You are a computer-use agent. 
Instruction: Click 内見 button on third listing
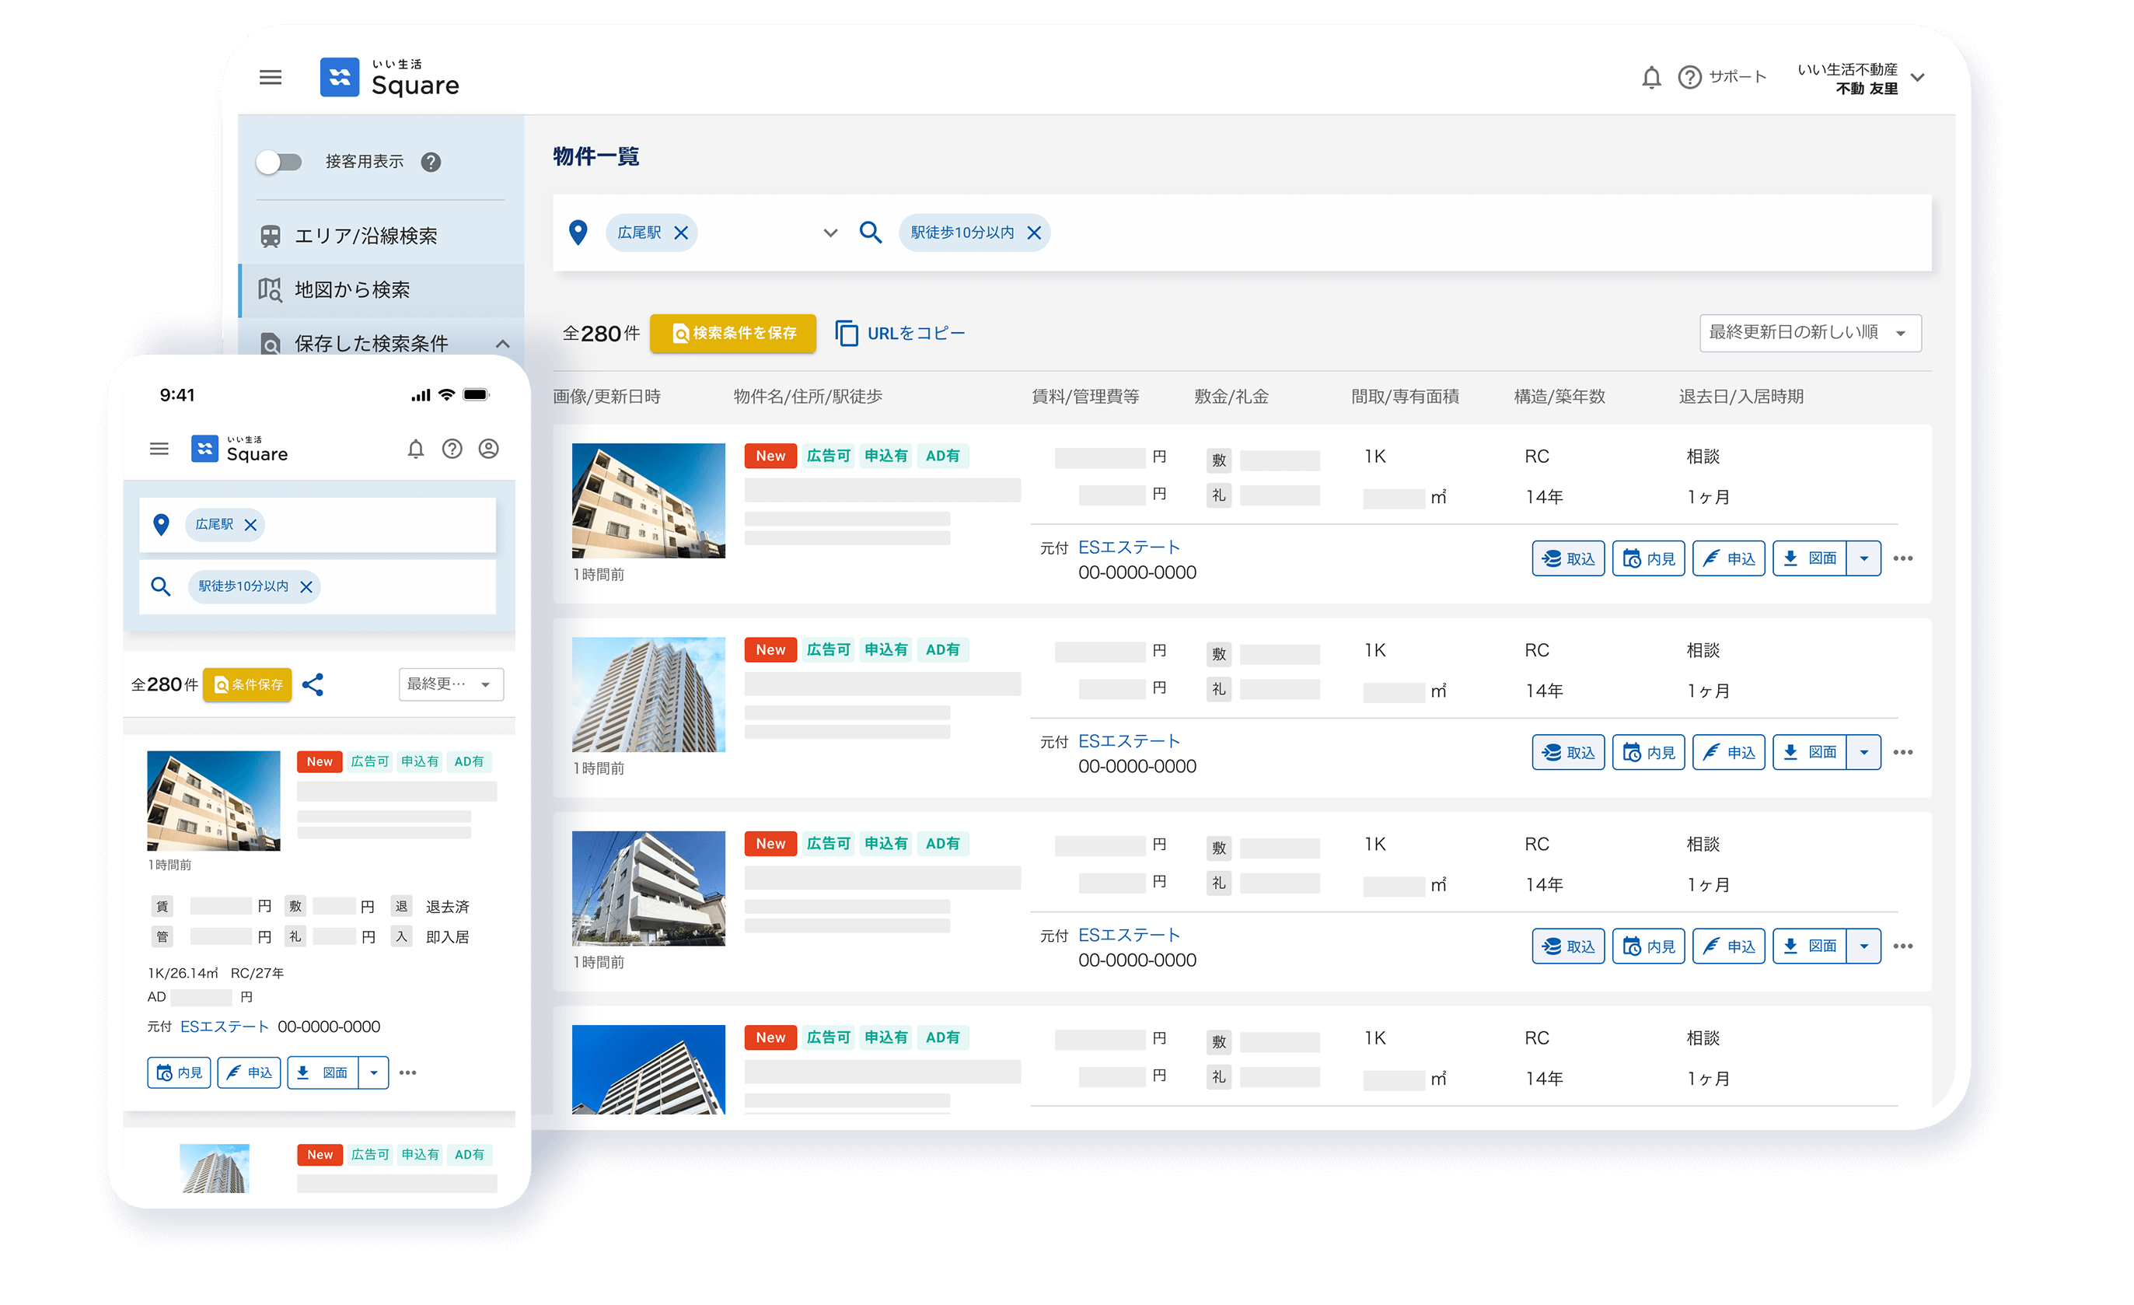pyautogui.click(x=1647, y=947)
